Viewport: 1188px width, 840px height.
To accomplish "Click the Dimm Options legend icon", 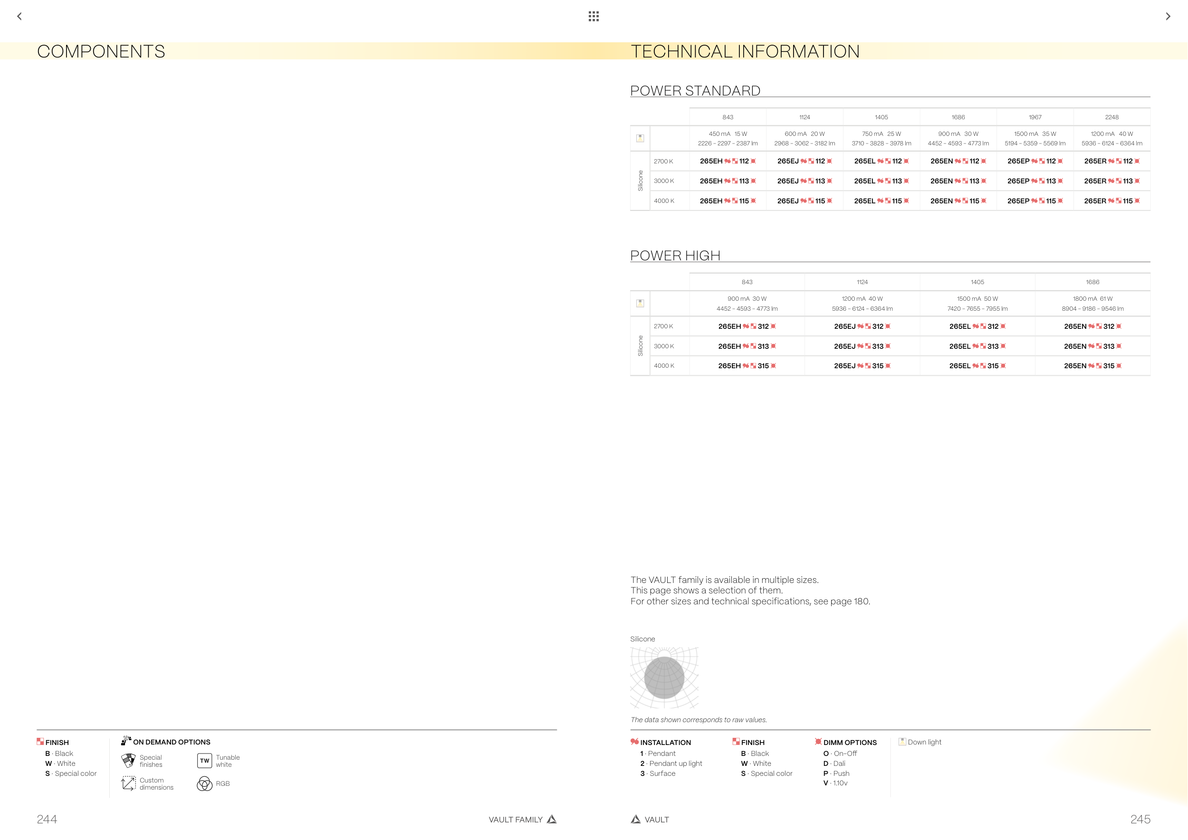I will point(818,741).
